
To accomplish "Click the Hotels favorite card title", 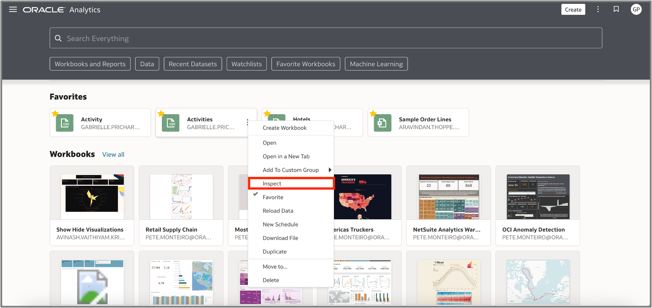I will tap(302, 119).
